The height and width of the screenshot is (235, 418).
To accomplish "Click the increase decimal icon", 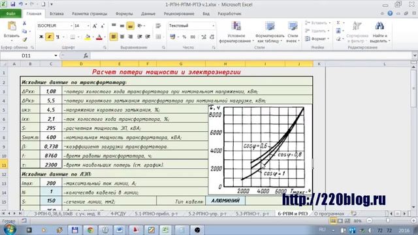I will click(204, 37).
